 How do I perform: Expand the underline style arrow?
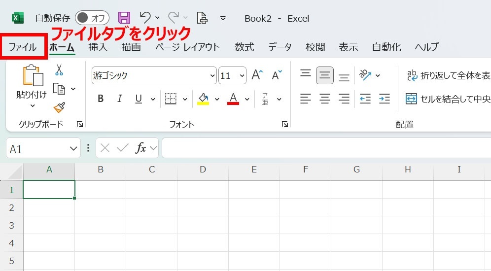(x=152, y=99)
